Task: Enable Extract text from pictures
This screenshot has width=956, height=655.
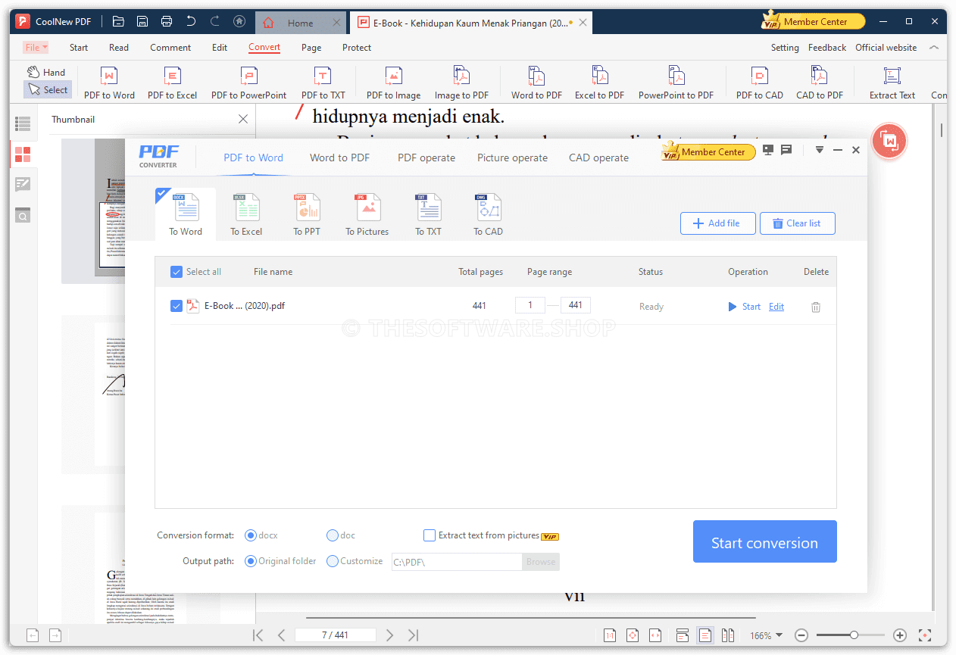Action: click(x=430, y=535)
